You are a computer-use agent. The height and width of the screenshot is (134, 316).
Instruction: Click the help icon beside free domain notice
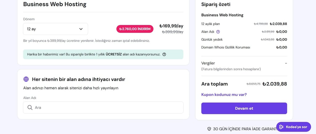pyautogui.click(x=164, y=54)
